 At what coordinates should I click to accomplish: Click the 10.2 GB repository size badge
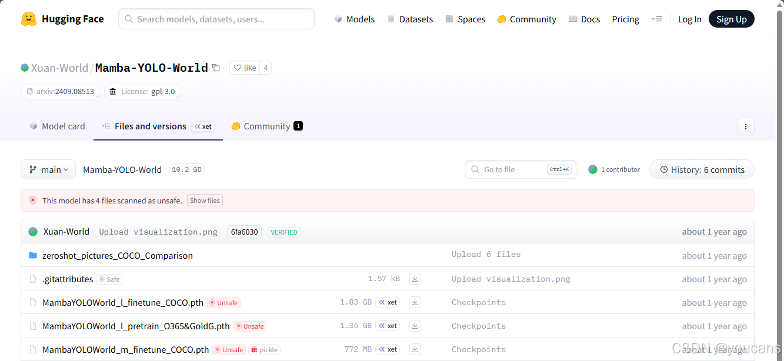pyautogui.click(x=186, y=169)
